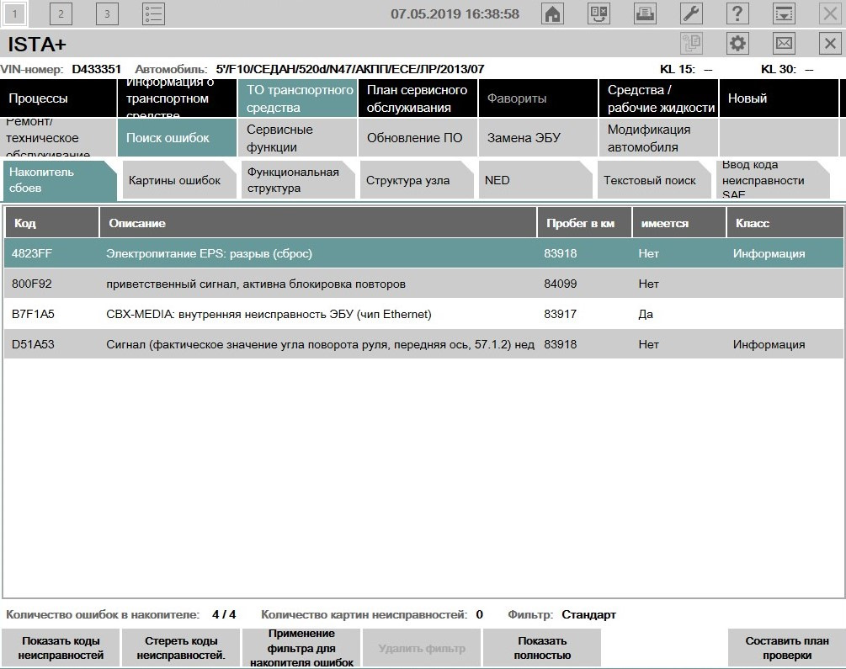Select fault code D51A53 row
The width and height of the screenshot is (846, 669).
(423, 344)
